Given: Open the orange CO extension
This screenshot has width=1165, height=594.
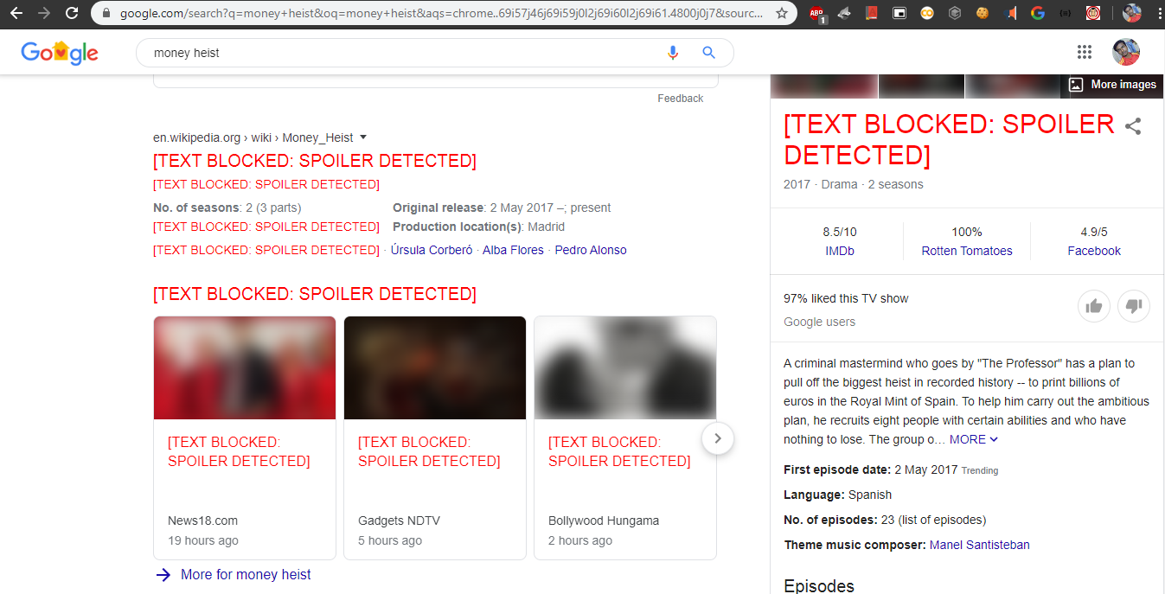Looking at the screenshot, I should (927, 13).
